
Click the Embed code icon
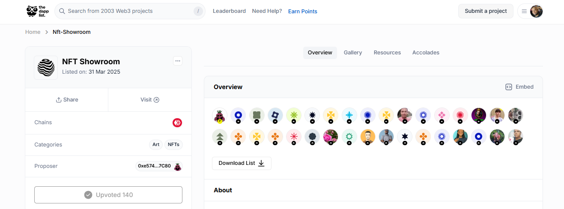point(509,87)
